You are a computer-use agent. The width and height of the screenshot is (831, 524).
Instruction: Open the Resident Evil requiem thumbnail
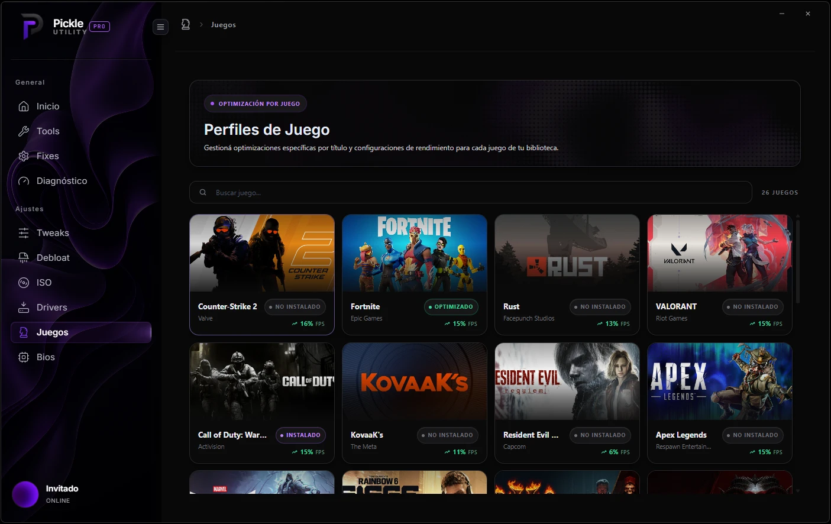coord(567,381)
